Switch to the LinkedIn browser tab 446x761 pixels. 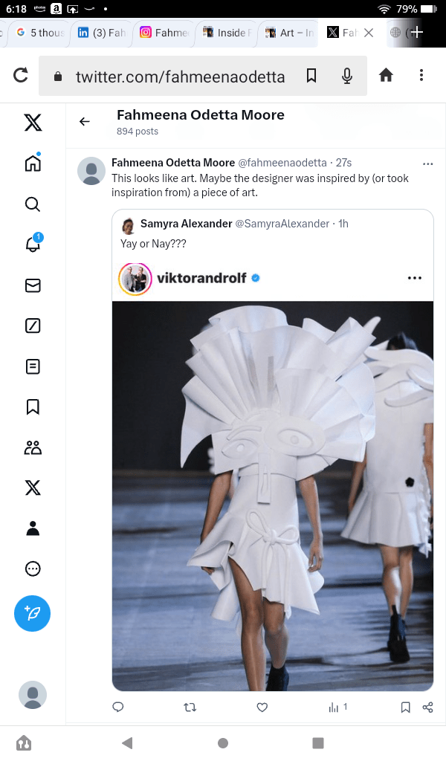coord(102,33)
